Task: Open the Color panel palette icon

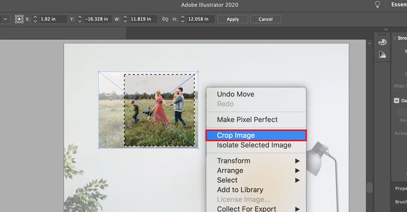Action: [382, 42]
